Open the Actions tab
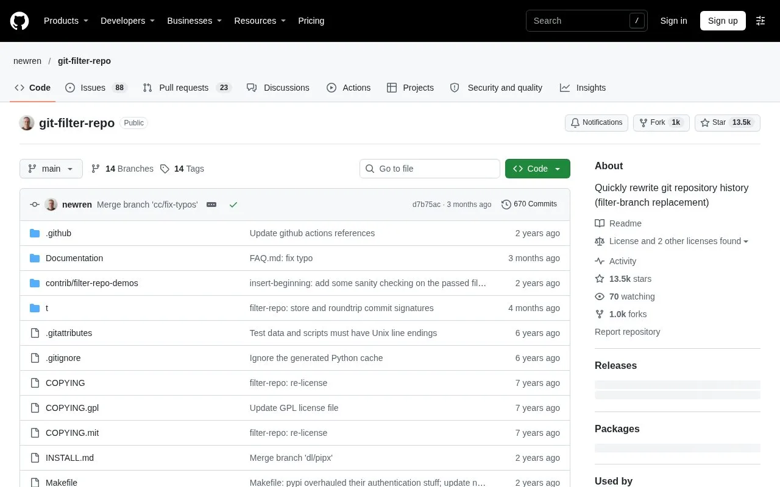 [x=349, y=88]
